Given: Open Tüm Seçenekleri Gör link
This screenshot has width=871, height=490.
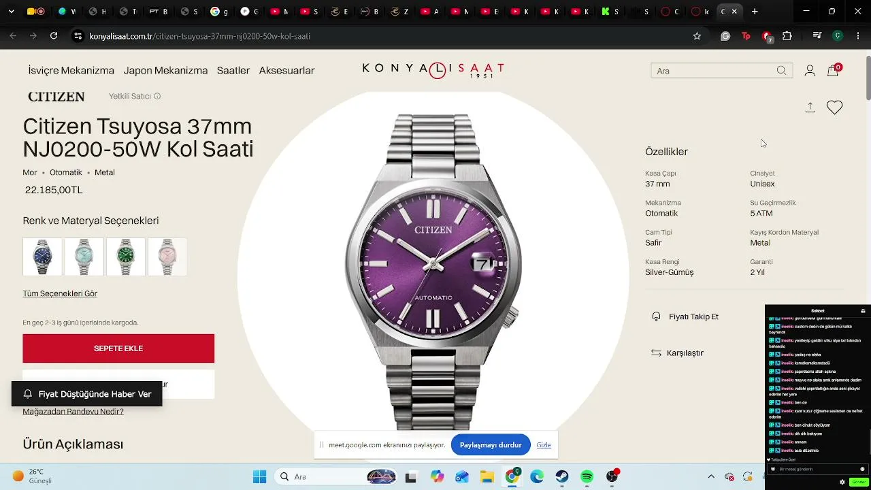Looking at the screenshot, I should pos(60,293).
